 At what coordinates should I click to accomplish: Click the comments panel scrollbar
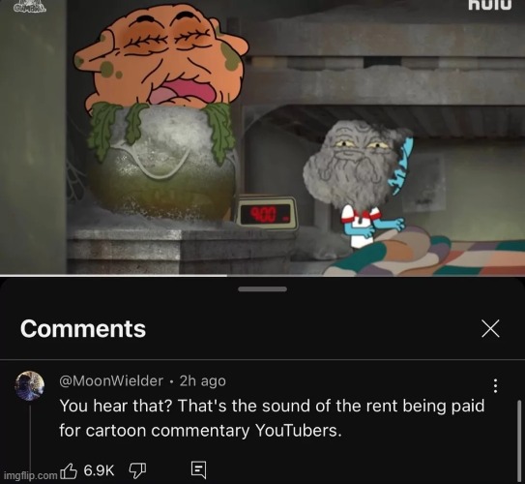[x=519, y=441]
